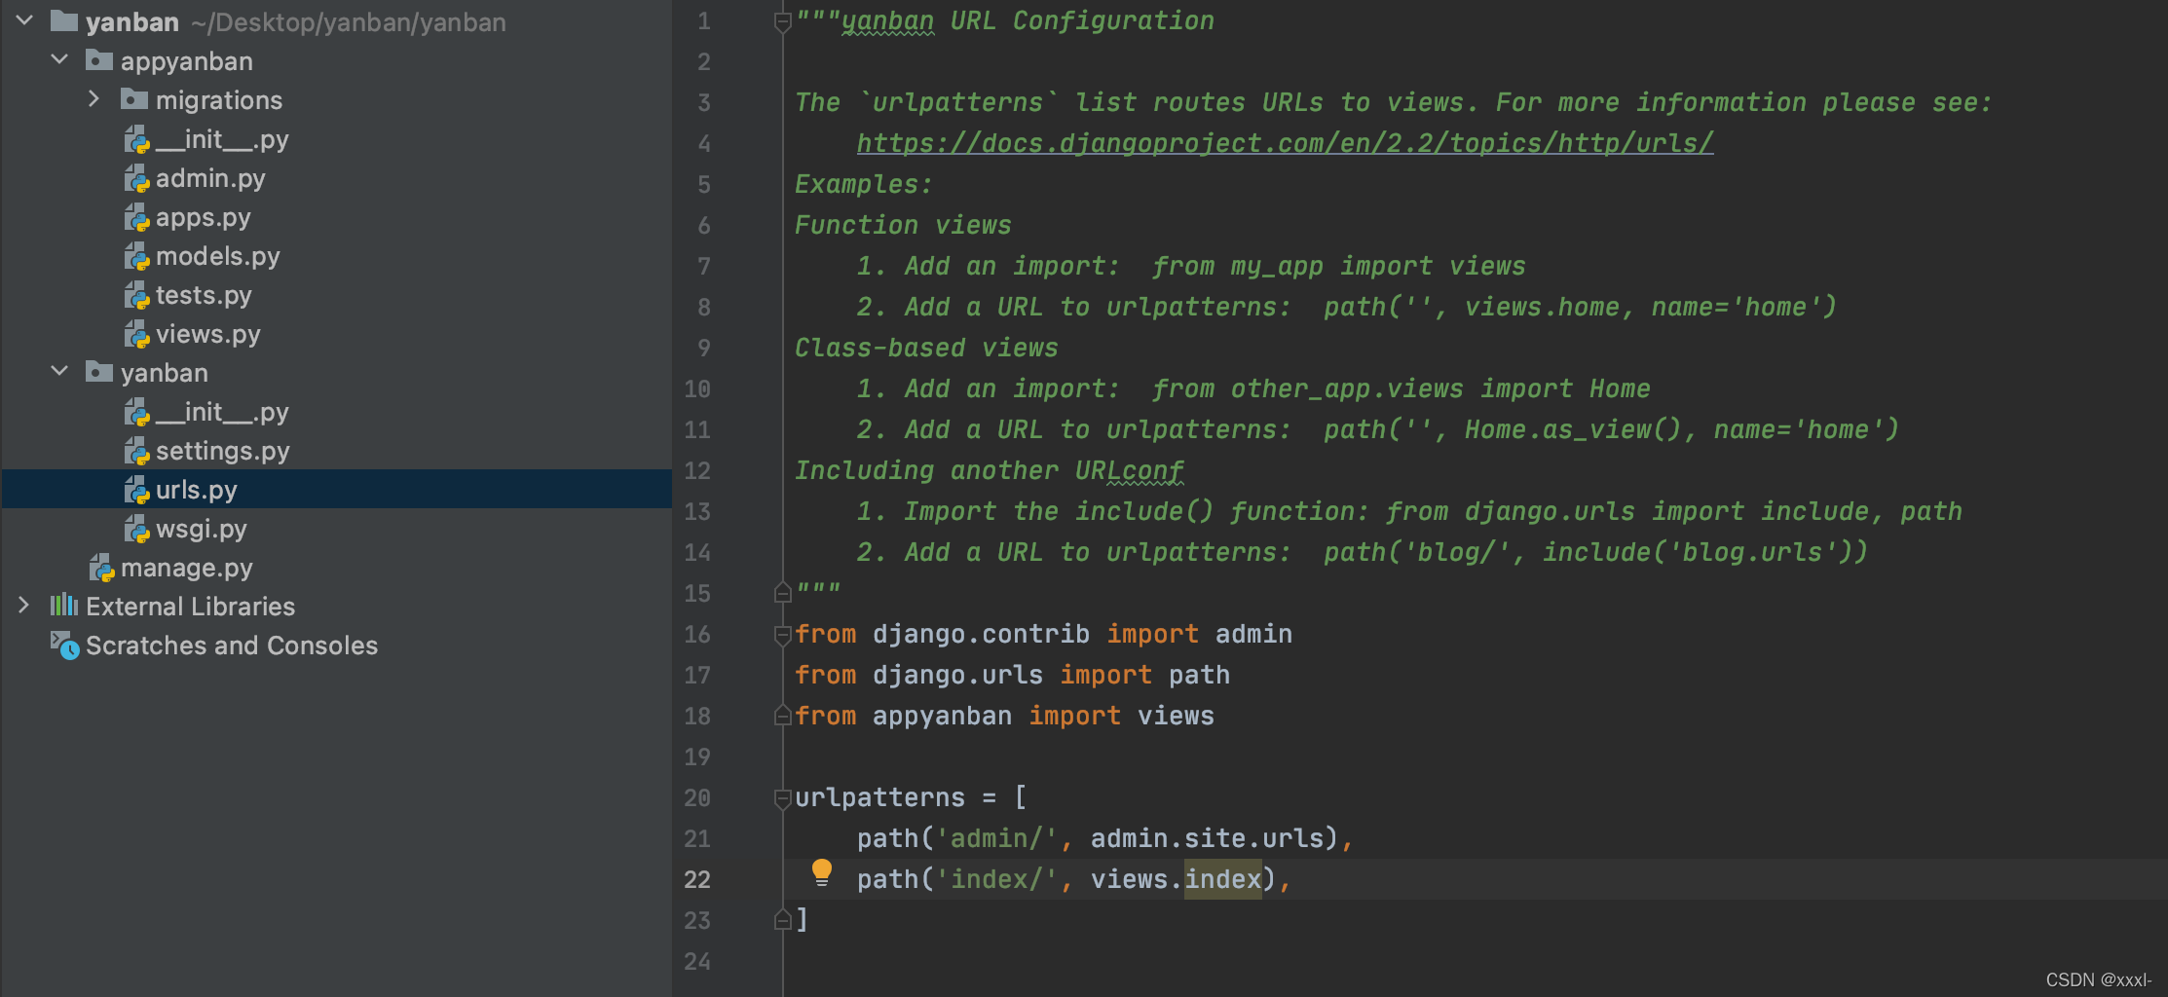Click the wsgi.py Python file icon
This screenshot has width=2168, height=997.
(136, 529)
